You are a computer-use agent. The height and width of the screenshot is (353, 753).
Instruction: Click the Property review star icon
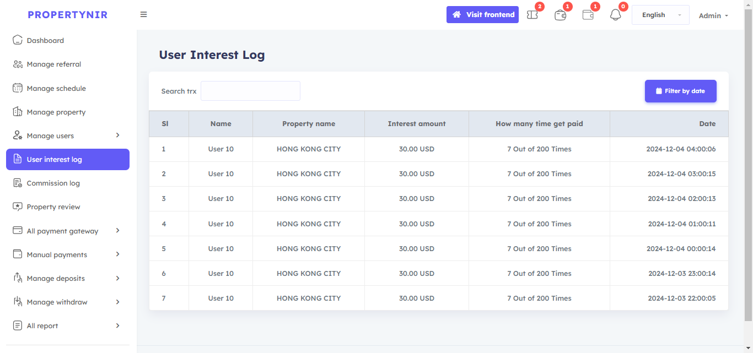tap(18, 207)
